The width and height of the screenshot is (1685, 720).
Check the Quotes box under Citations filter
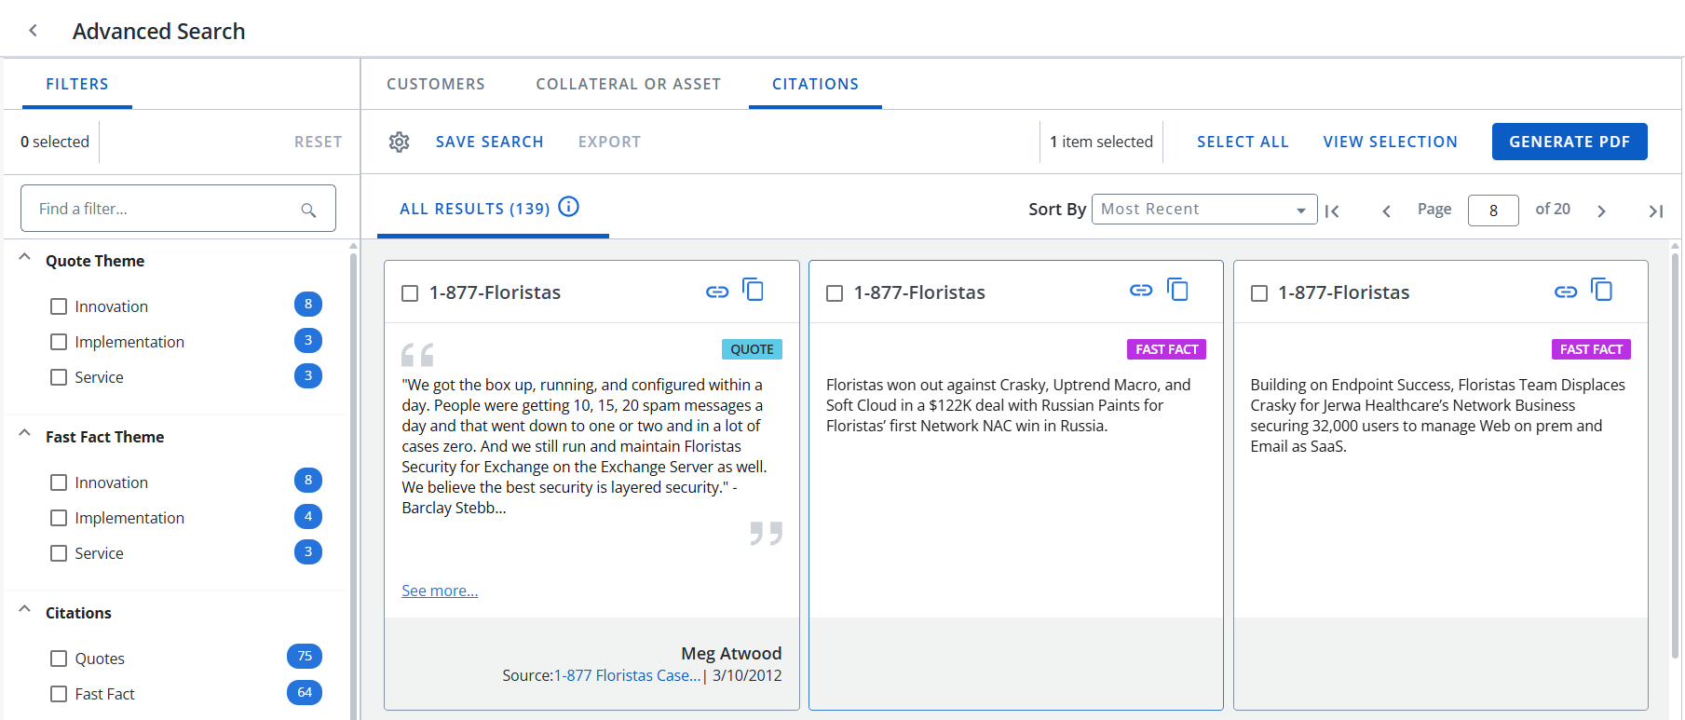tap(59, 659)
